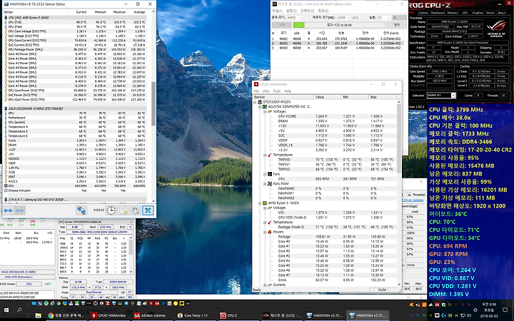Switch to CPU-Z SPD tab

click(465, 13)
